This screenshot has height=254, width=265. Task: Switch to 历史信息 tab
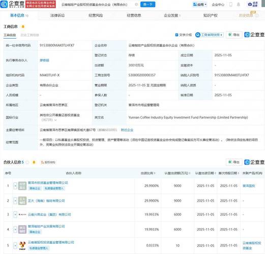pyautogui.click(x=246, y=15)
